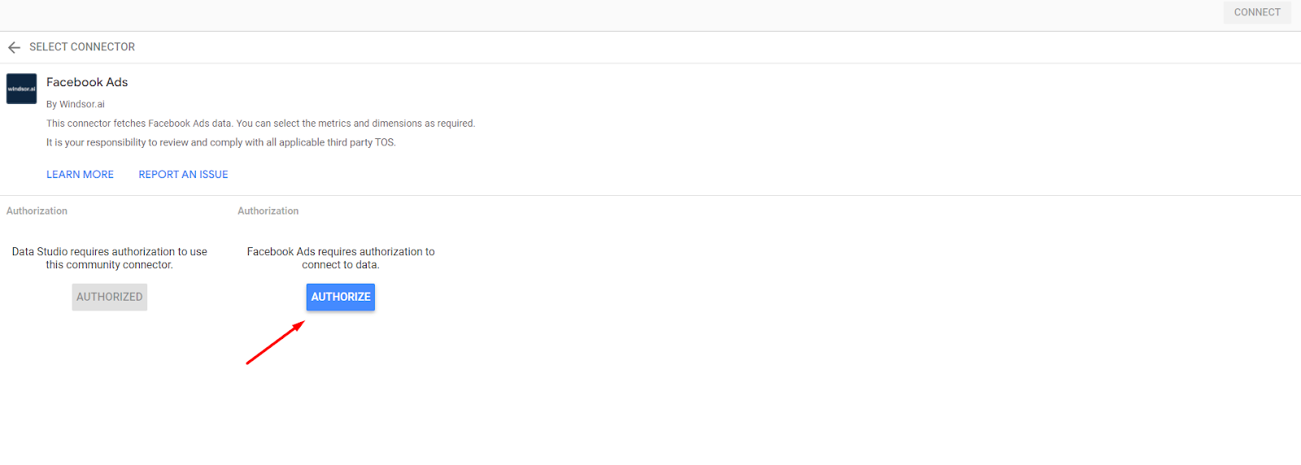Open the LEARN MORE link

coord(80,175)
